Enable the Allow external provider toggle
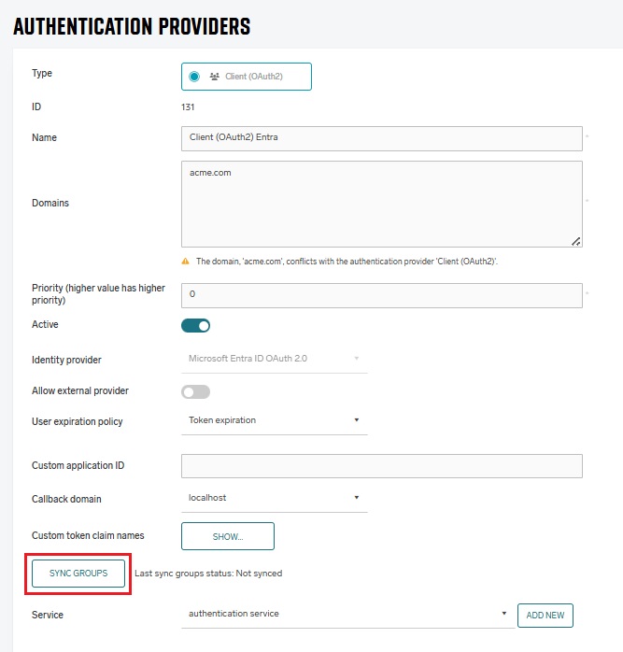 (x=196, y=391)
